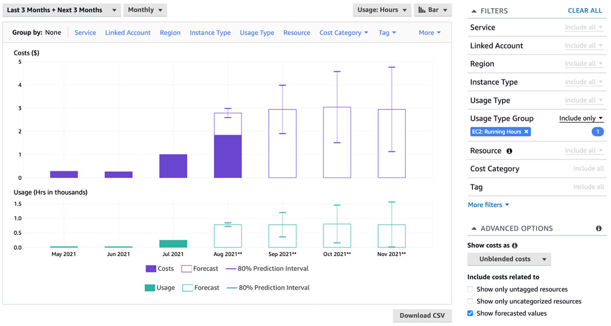Disable Show forecasted values
This screenshot has height=326, width=611.
pos(470,313)
